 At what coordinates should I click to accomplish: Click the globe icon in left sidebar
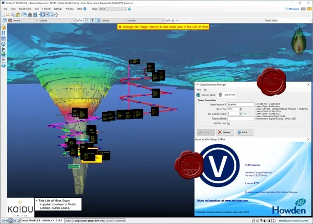click(4, 54)
